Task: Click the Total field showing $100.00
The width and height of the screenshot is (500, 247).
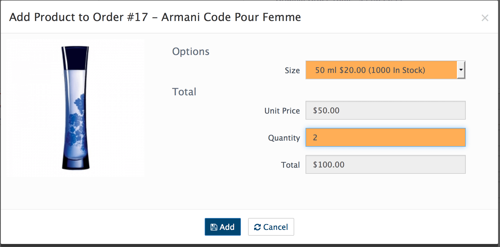Action: 385,164
